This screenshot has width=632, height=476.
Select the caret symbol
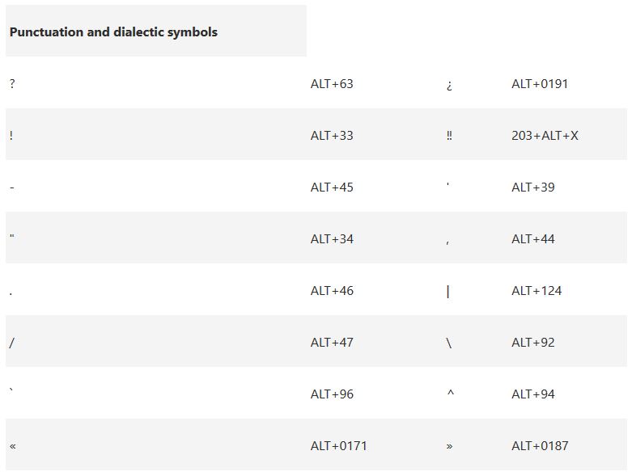(x=450, y=394)
